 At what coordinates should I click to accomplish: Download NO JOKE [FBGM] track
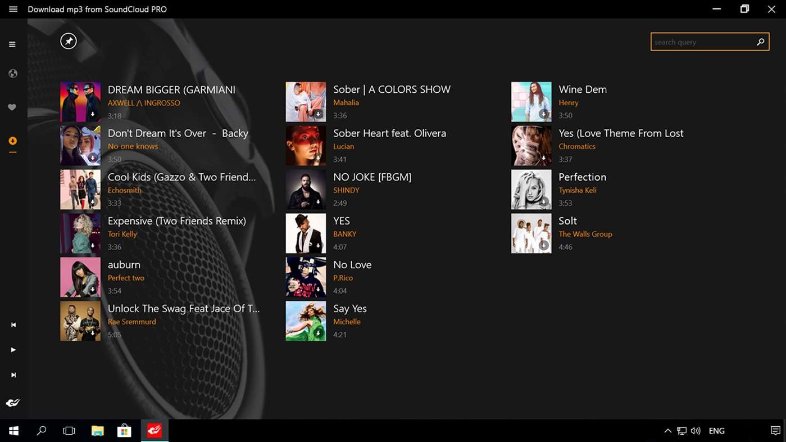pyautogui.click(x=318, y=202)
